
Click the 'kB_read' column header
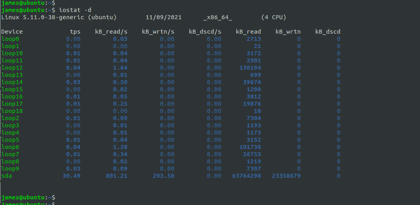[x=248, y=32]
